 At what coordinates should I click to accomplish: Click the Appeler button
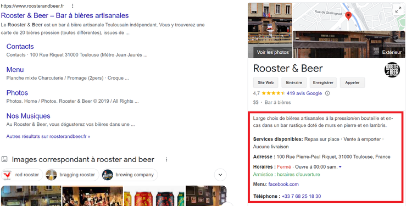click(352, 82)
